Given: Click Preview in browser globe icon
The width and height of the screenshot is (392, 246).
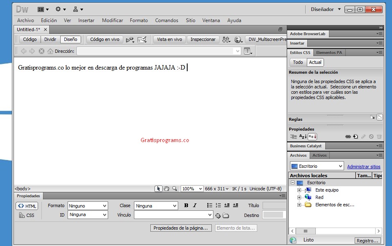Looking at the screenshot, I should pos(238,39).
